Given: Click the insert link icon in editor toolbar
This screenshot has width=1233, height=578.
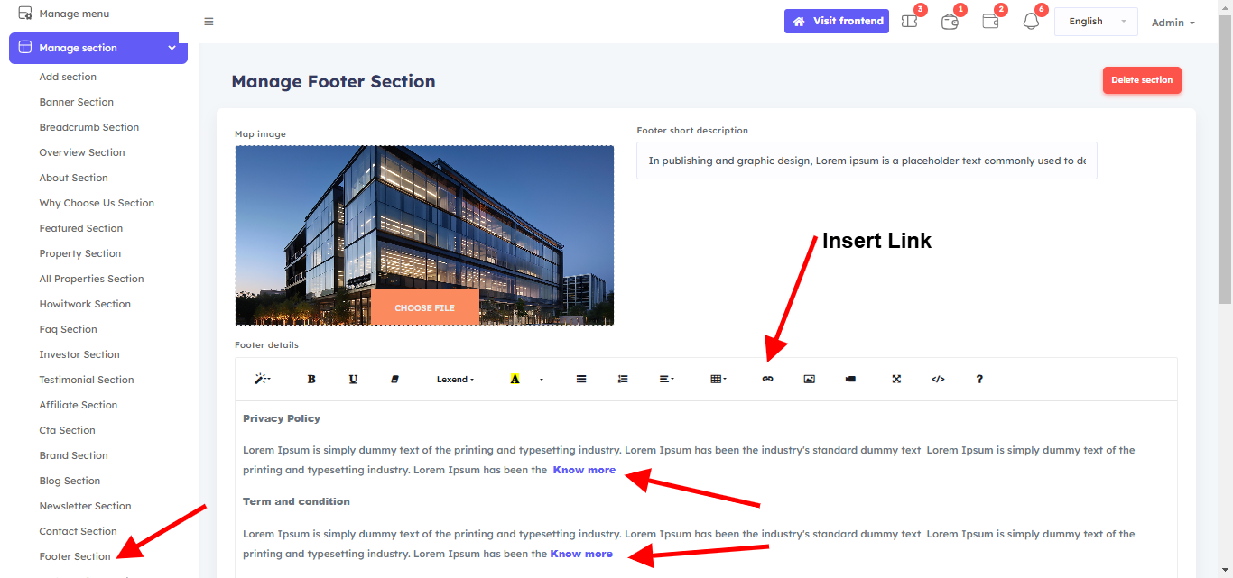Looking at the screenshot, I should (x=767, y=380).
